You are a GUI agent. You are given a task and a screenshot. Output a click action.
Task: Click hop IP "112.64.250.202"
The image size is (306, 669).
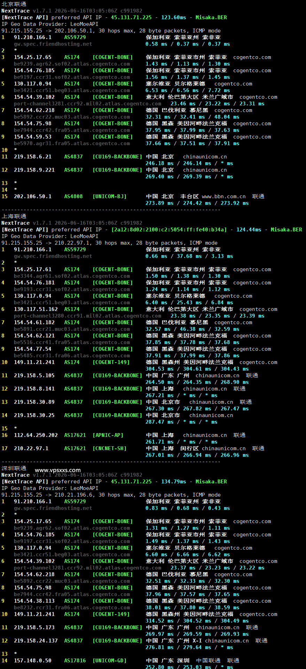click(36, 435)
